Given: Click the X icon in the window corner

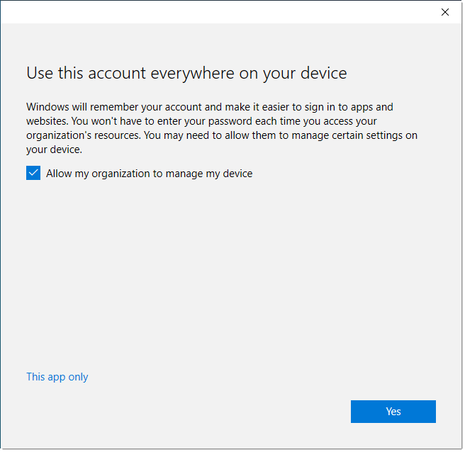Looking at the screenshot, I should [x=445, y=12].
